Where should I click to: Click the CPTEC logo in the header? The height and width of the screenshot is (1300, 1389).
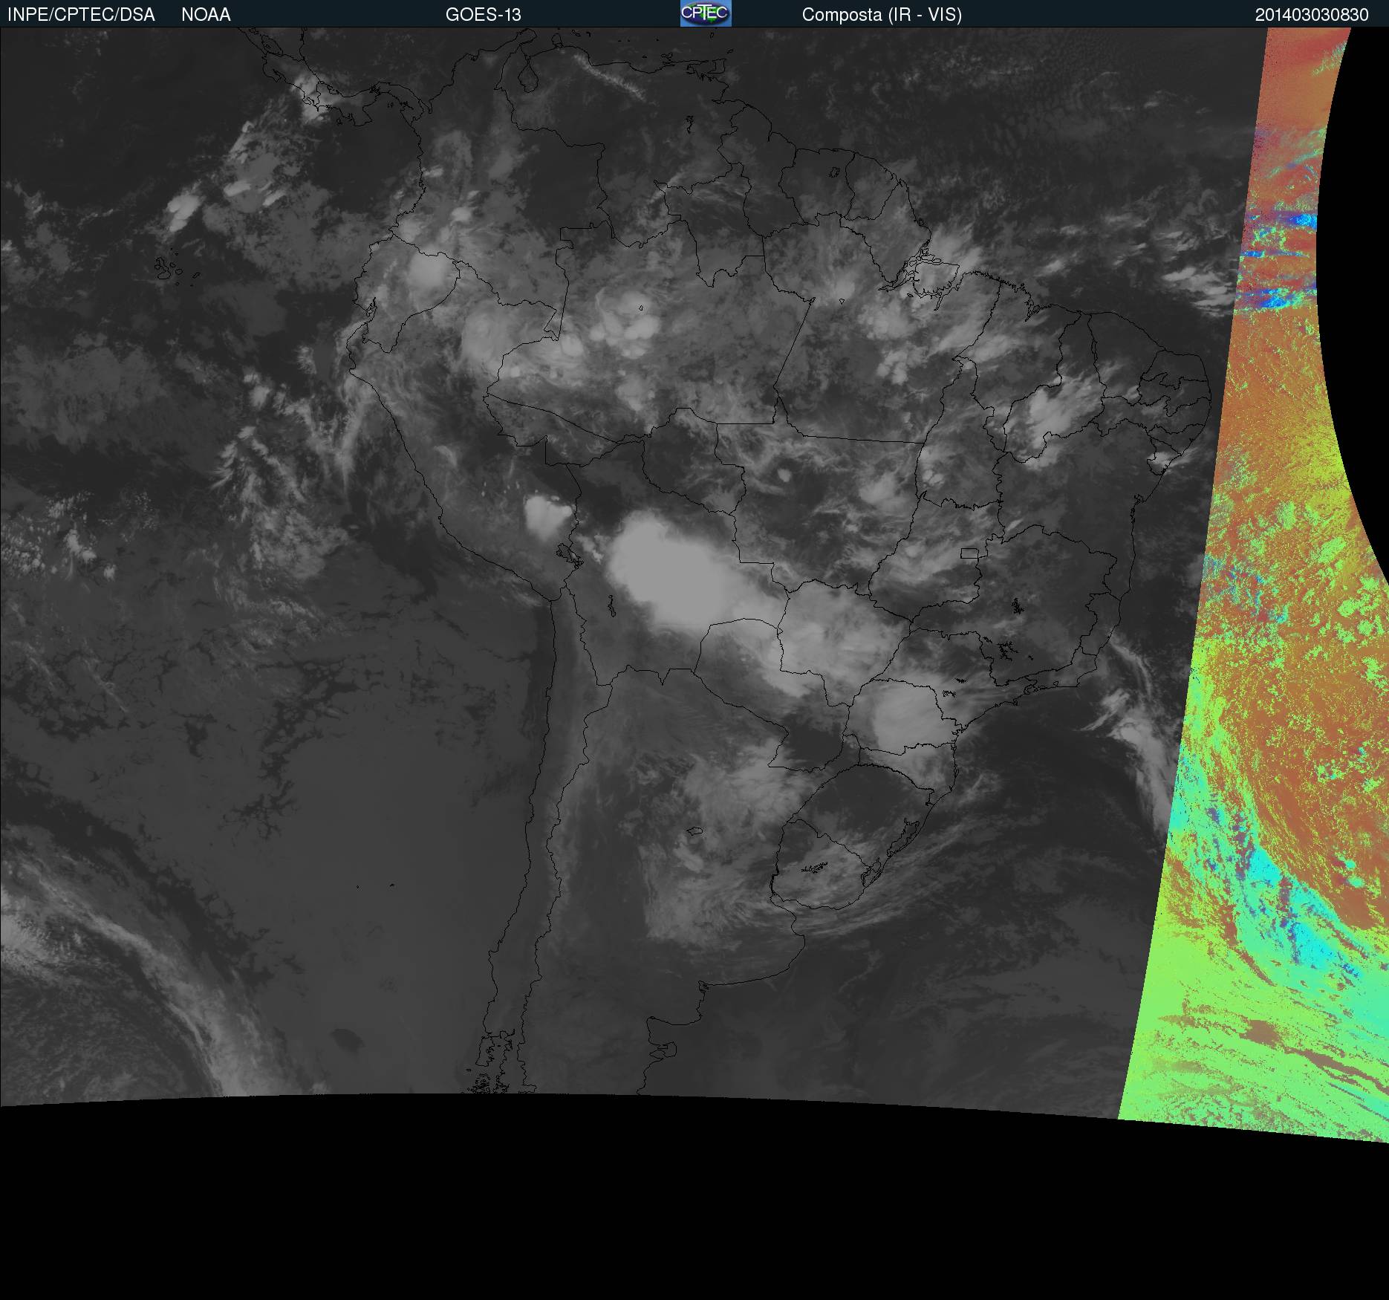point(705,13)
